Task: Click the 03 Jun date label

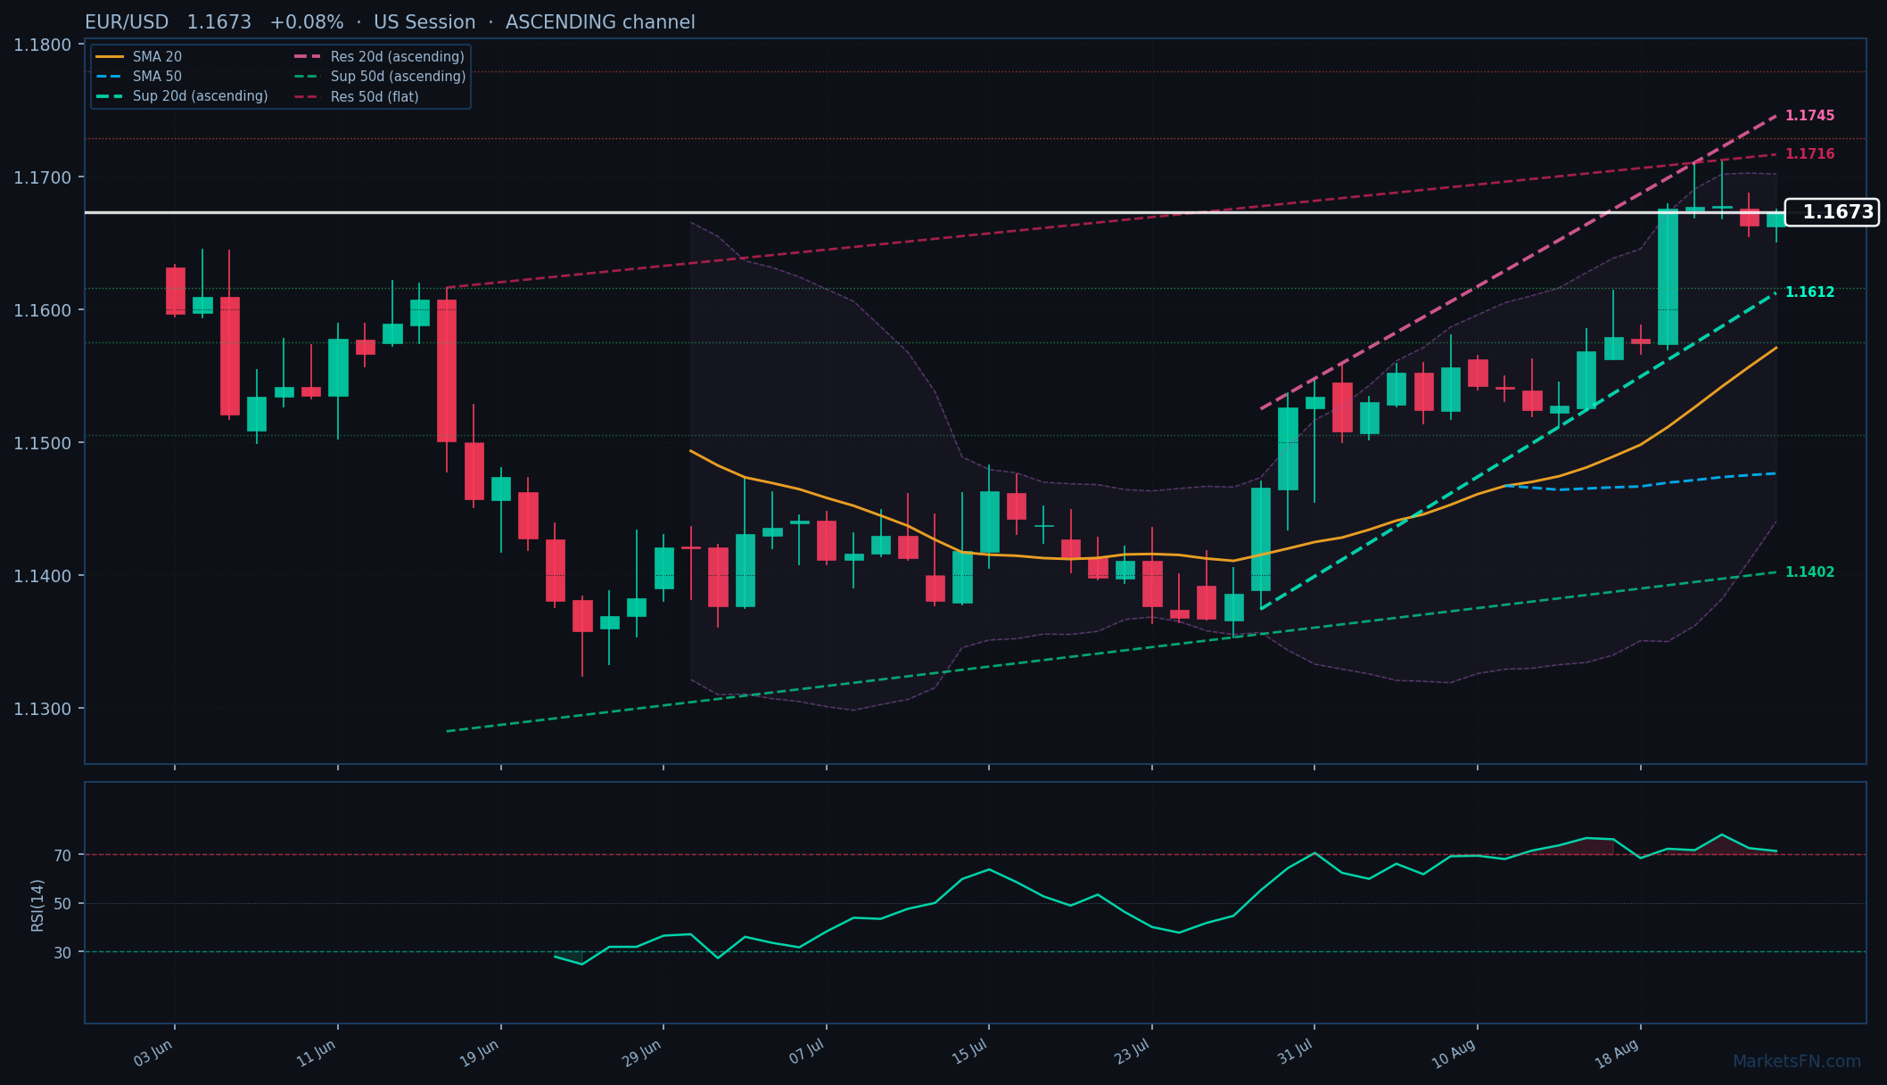Action: (x=153, y=1053)
